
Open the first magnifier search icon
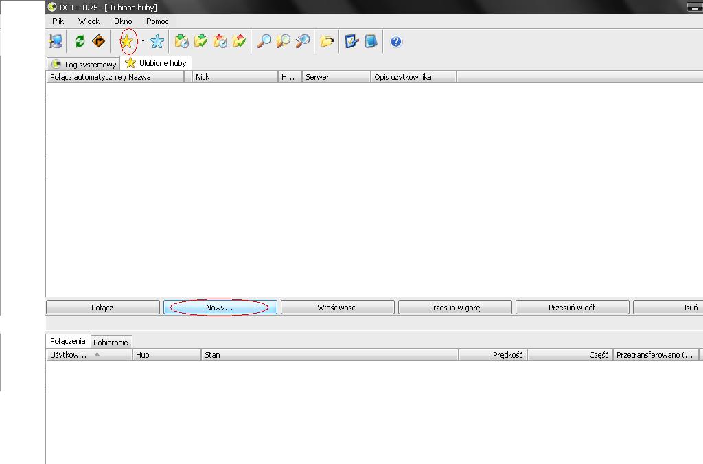click(264, 42)
